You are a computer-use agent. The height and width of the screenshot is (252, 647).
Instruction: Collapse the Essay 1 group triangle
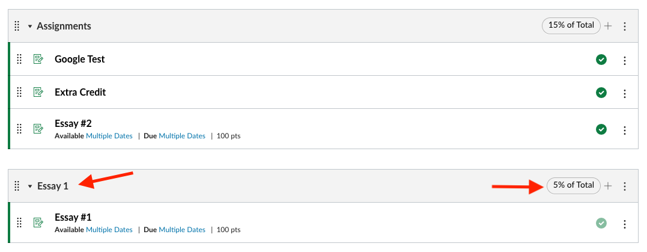(29, 186)
